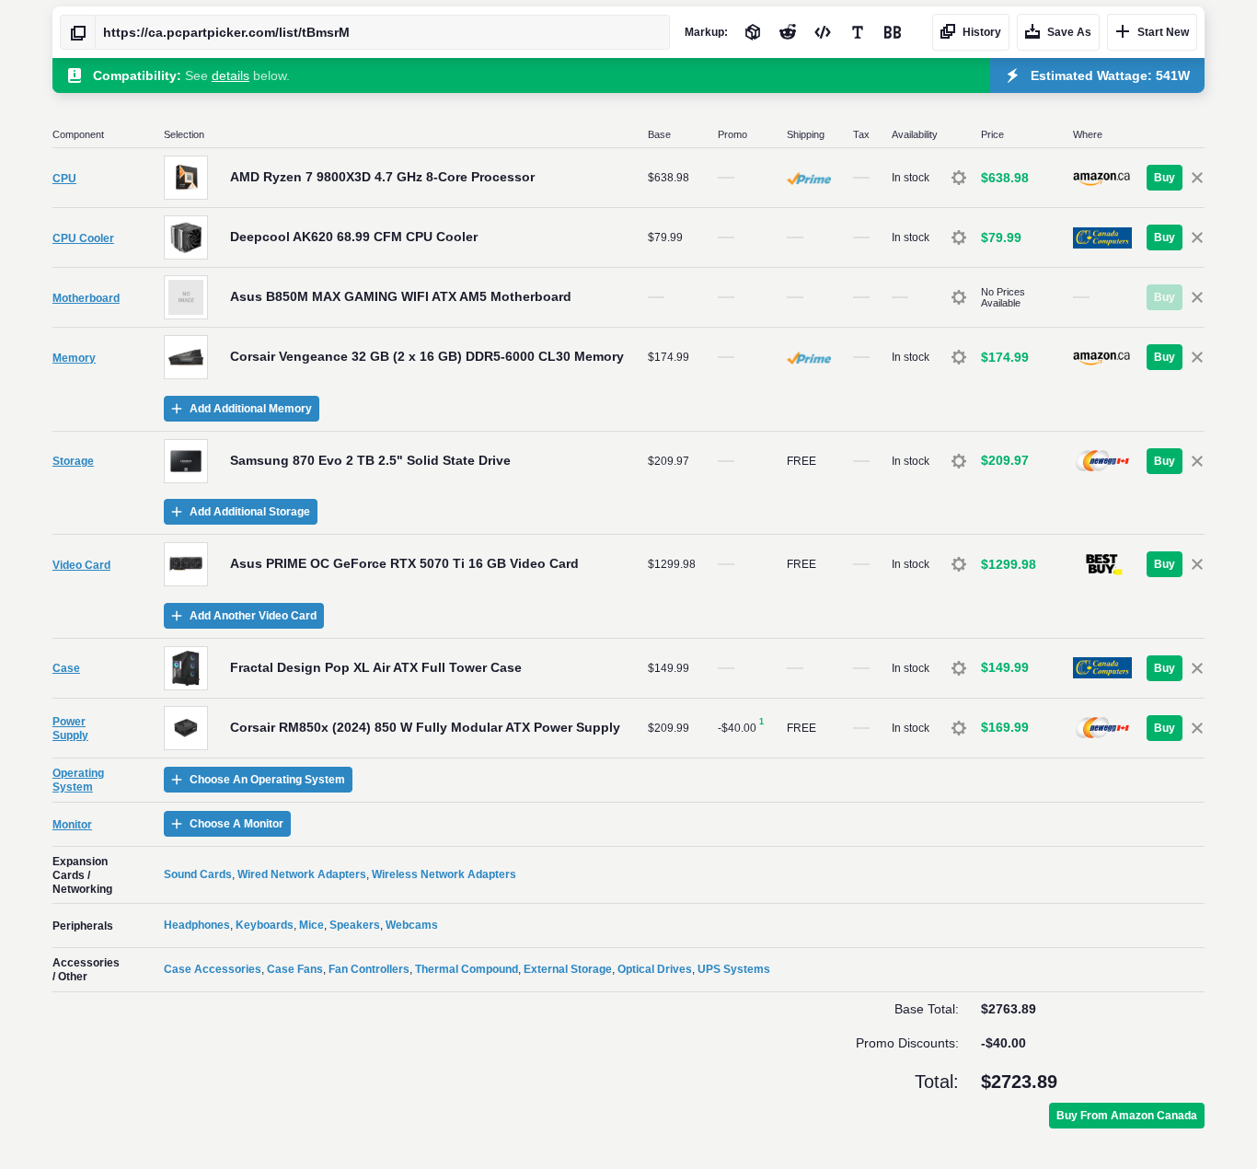1257x1169 pixels.
Task: Click Choose An Operating System
Action: [x=258, y=780]
